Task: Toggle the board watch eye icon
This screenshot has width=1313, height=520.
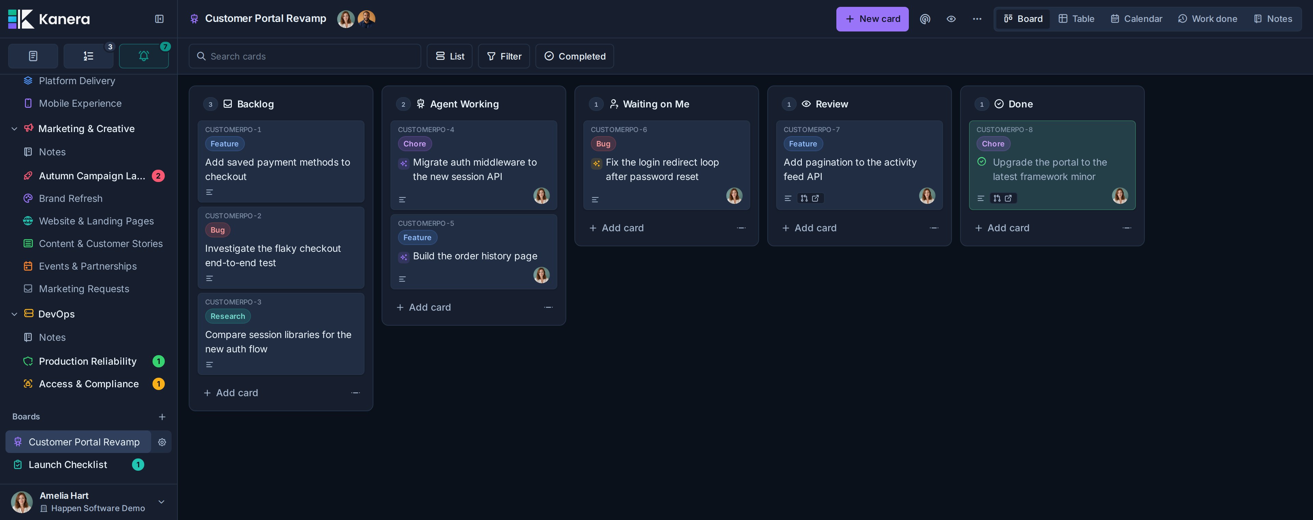Action: click(x=951, y=19)
